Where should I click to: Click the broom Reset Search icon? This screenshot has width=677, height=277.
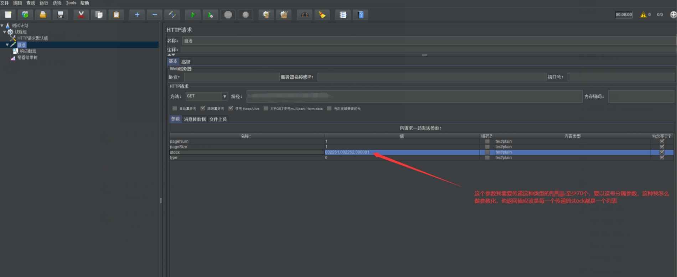click(322, 15)
